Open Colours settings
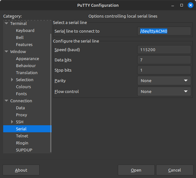Viewport: 196px width, 178px height. point(24,87)
